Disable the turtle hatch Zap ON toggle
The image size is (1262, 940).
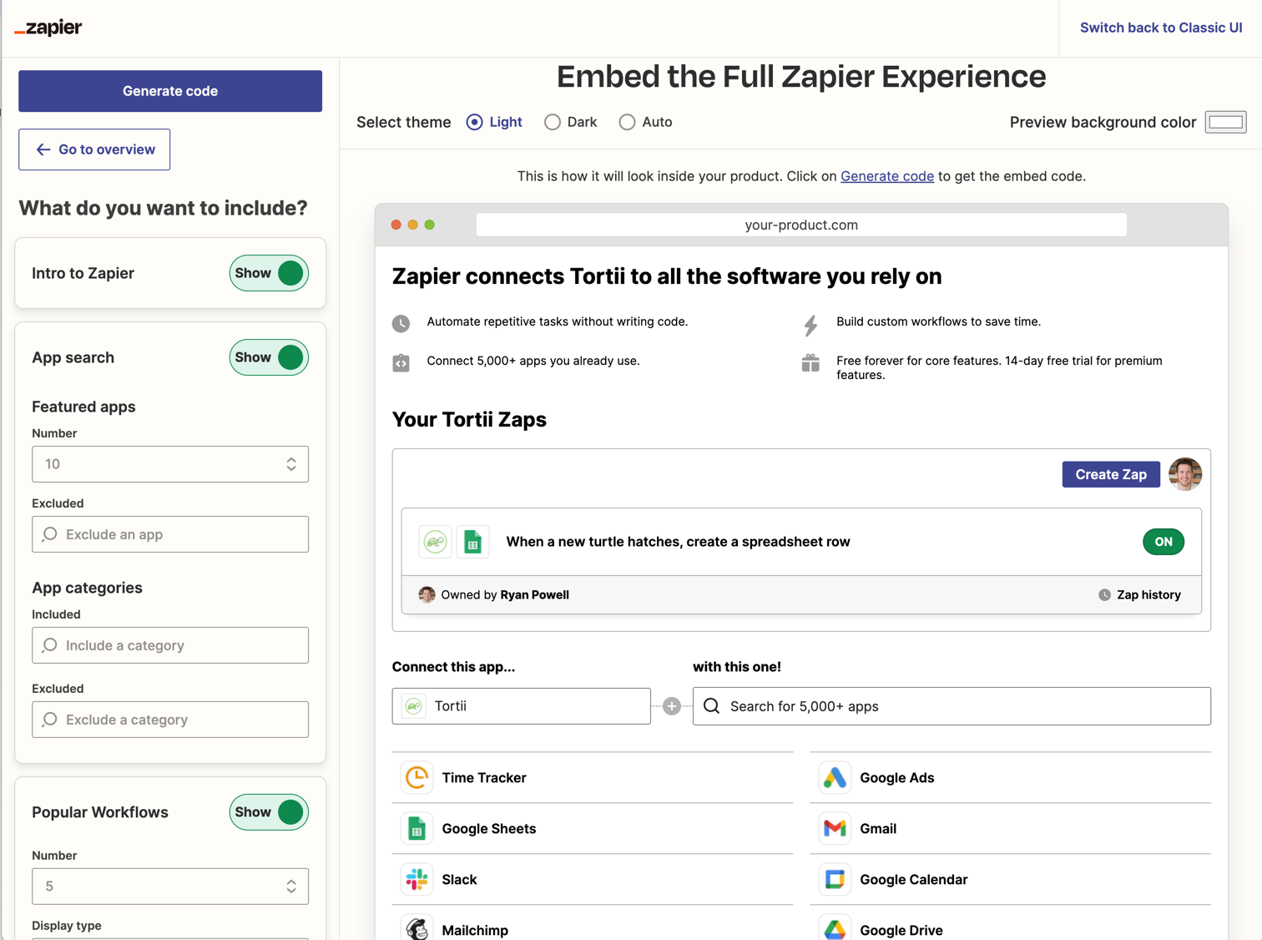(1164, 542)
